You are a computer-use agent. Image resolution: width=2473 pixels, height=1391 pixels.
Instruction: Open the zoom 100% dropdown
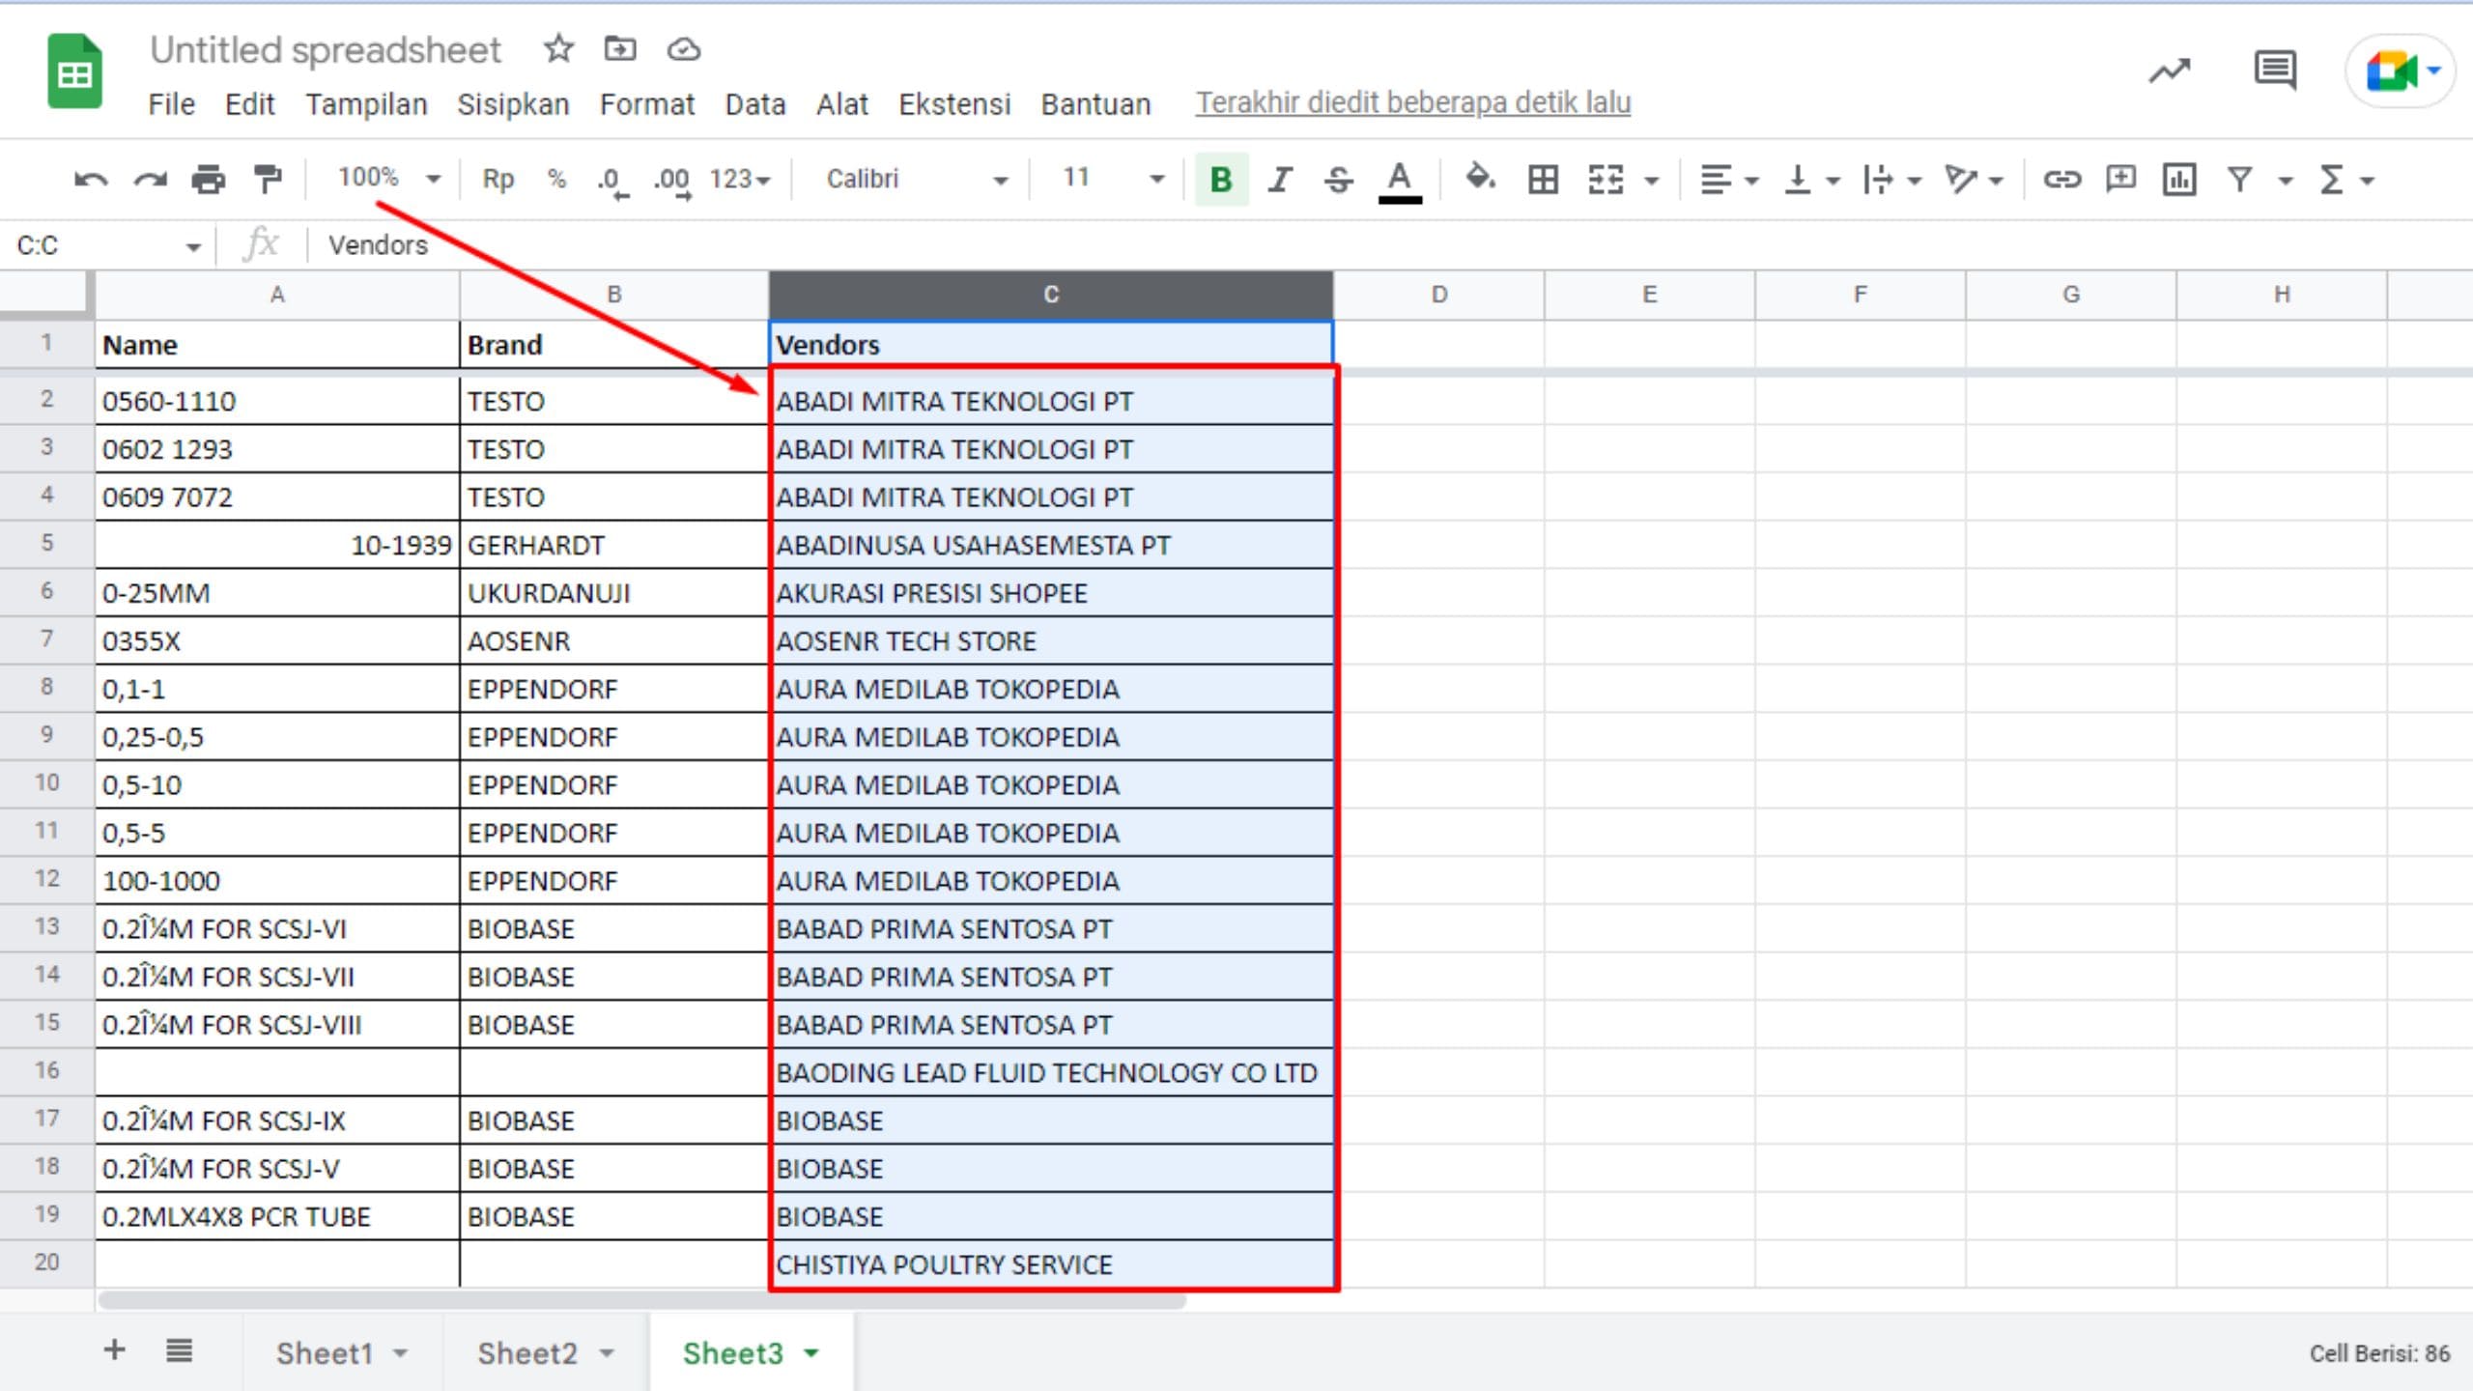tap(388, 178)
